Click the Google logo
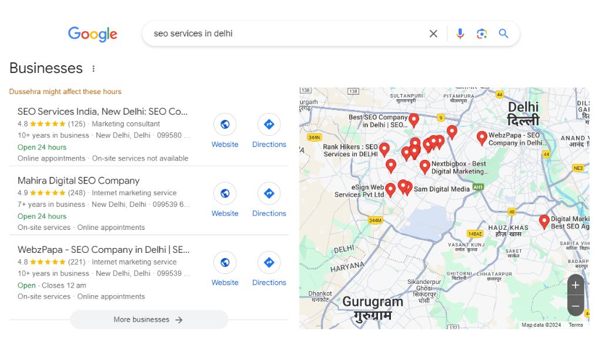This screenshot has height=351, width=602. 92,34
